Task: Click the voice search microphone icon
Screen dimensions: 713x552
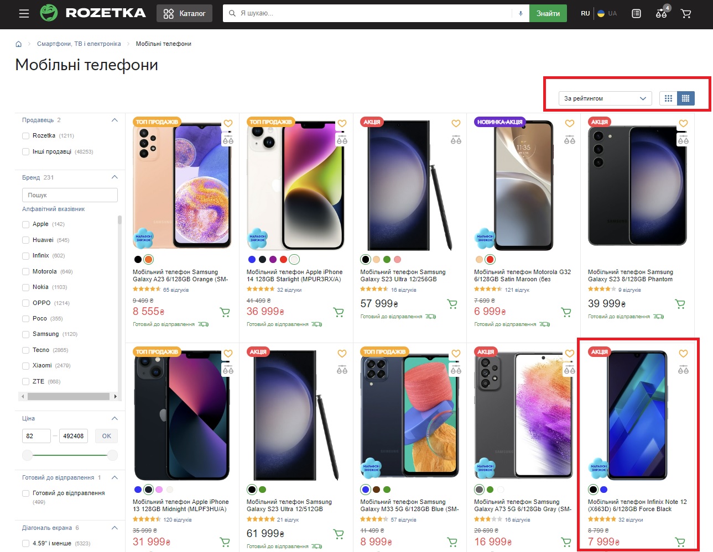Action: [521, 13]
